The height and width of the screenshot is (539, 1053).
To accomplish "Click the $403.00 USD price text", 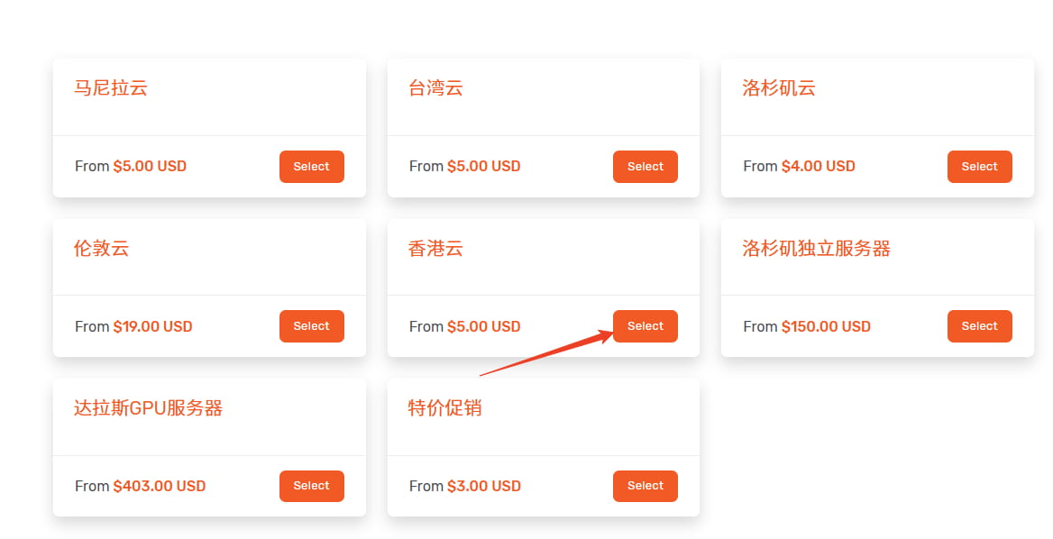I will 160,487.
